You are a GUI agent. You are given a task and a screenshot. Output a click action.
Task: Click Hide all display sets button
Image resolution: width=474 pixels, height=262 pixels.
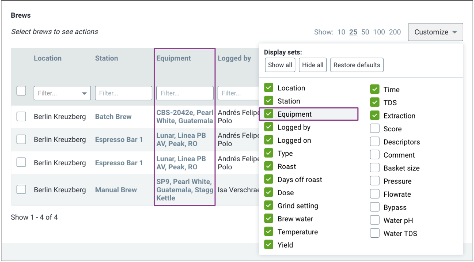click(313, 65)
